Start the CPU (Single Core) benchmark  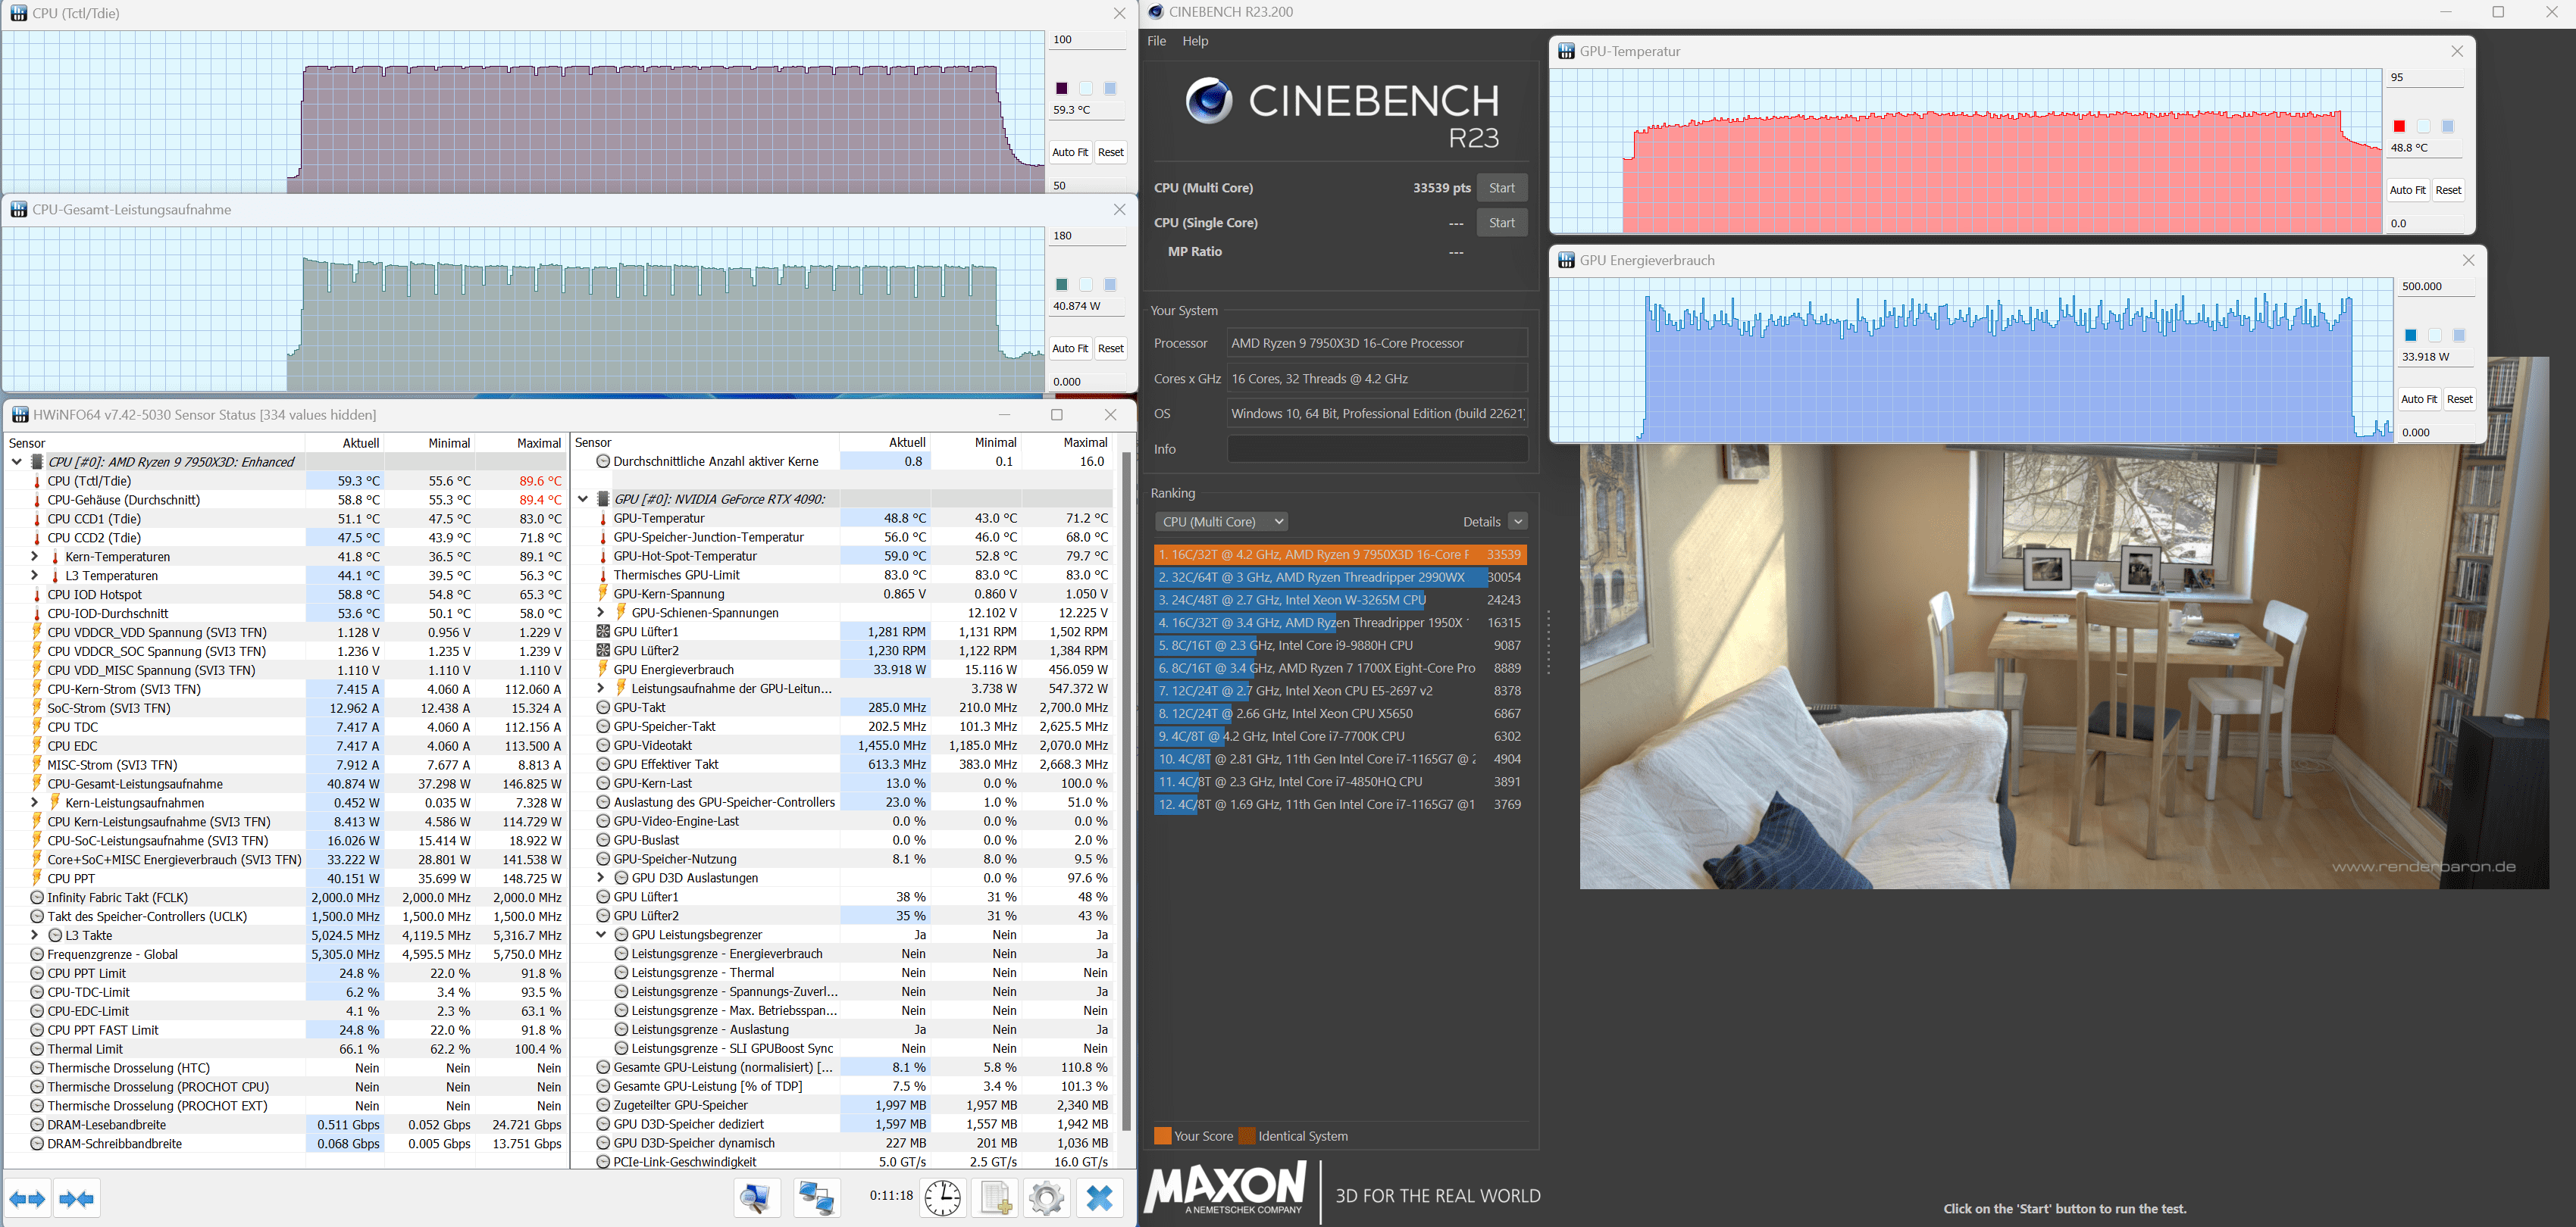[1502, 223]
